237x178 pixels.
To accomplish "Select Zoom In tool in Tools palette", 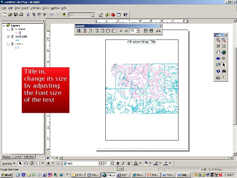I will [x=218, y=40].
